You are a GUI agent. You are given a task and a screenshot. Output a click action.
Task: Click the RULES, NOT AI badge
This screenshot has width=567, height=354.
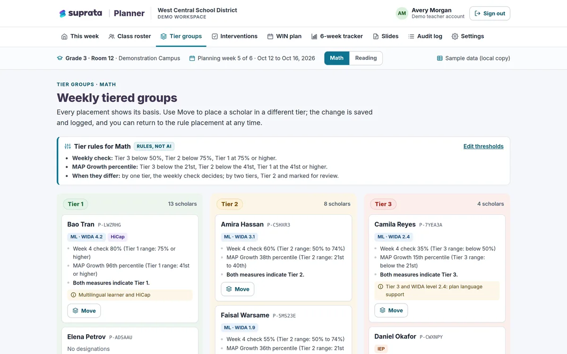[154, 146]
